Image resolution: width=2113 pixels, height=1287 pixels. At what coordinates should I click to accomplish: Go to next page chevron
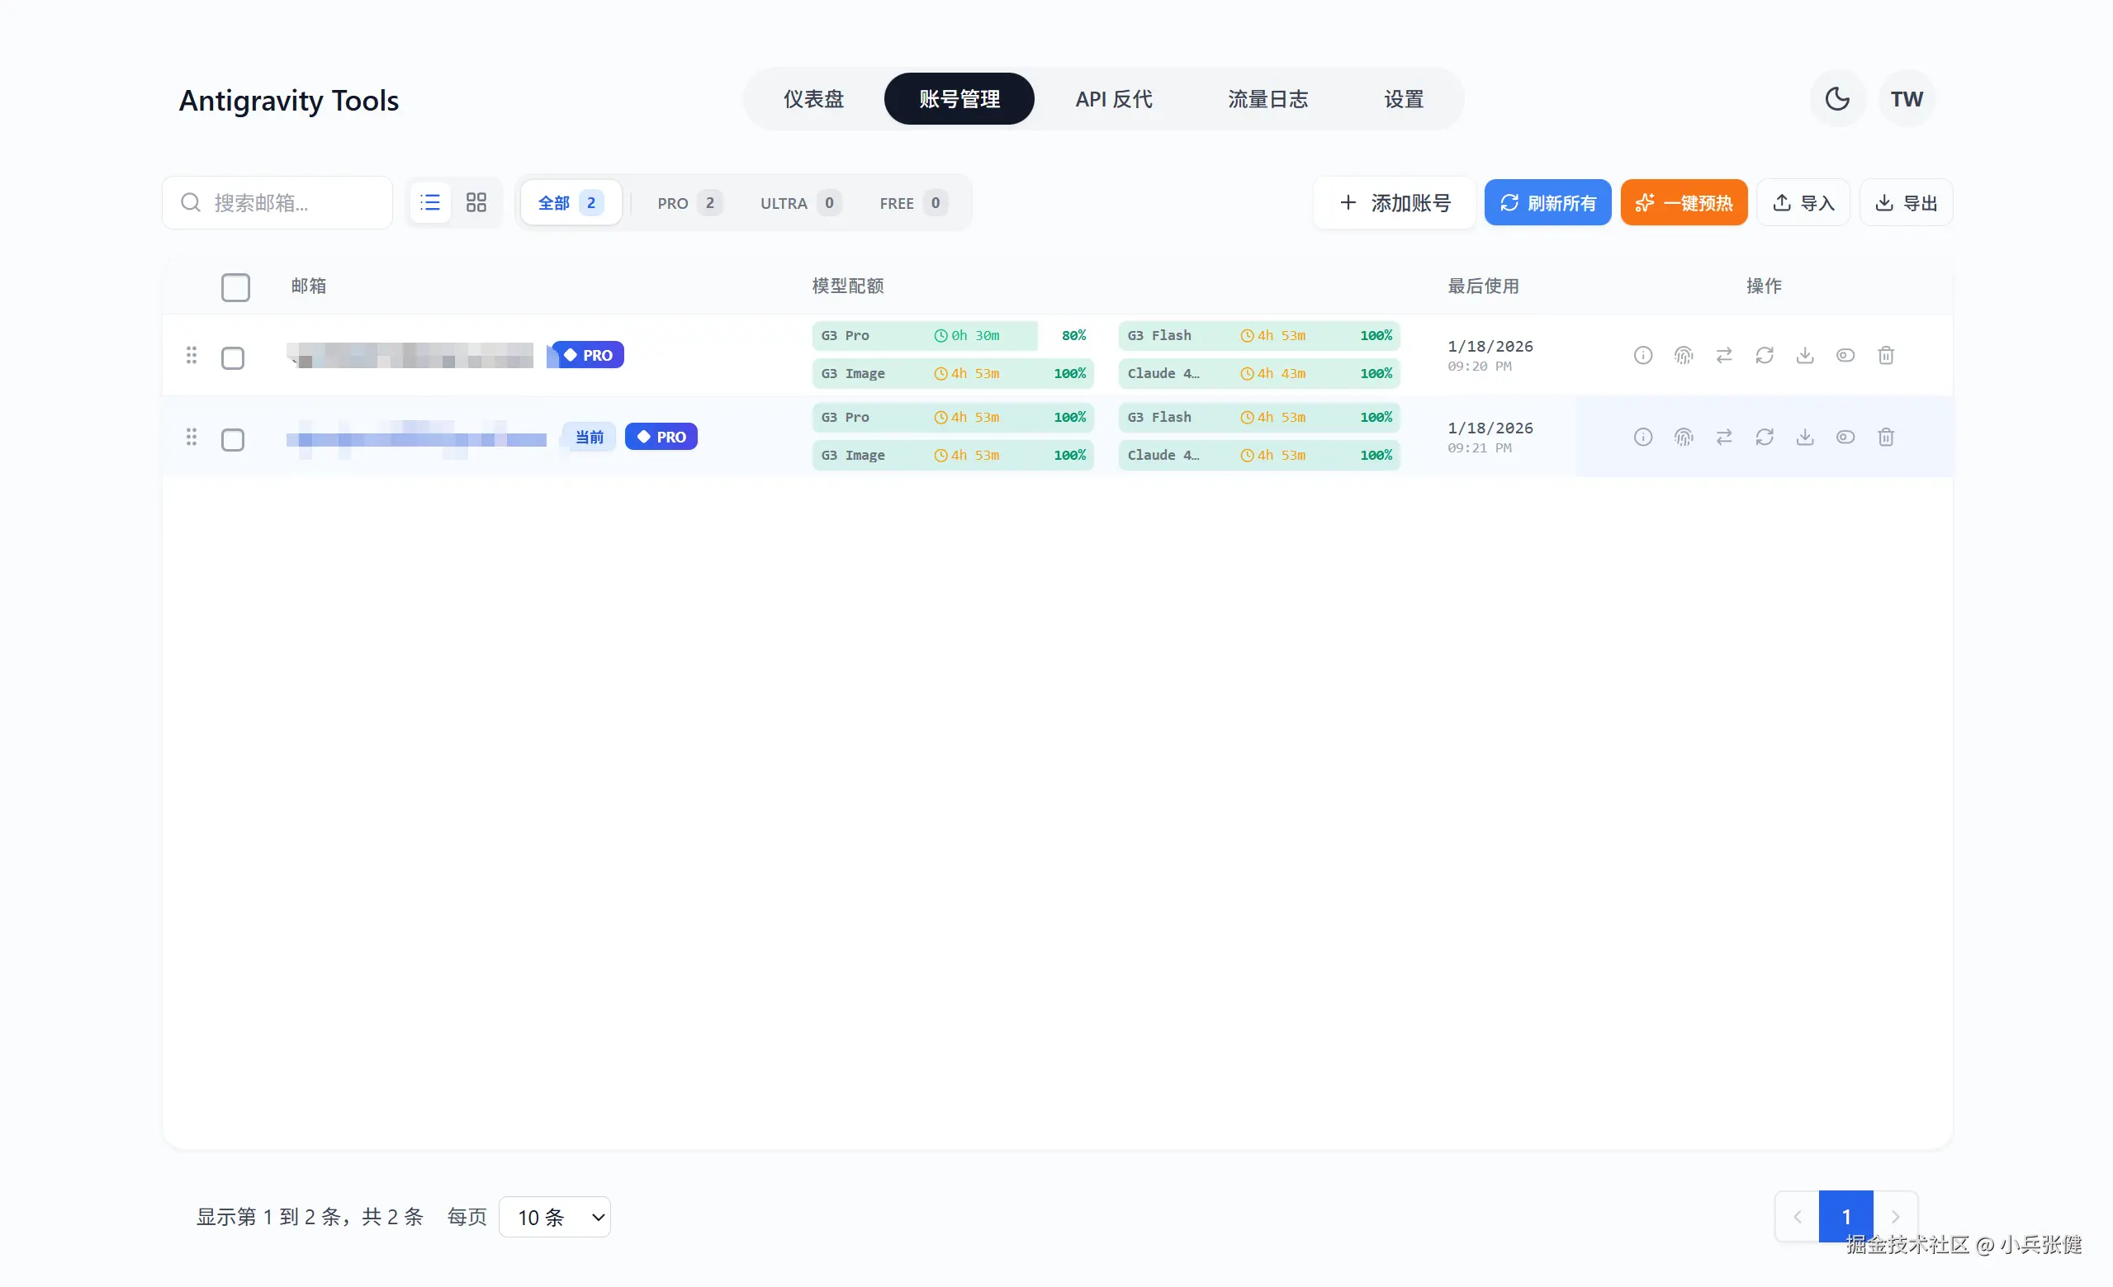(x=1895, y=1216)
